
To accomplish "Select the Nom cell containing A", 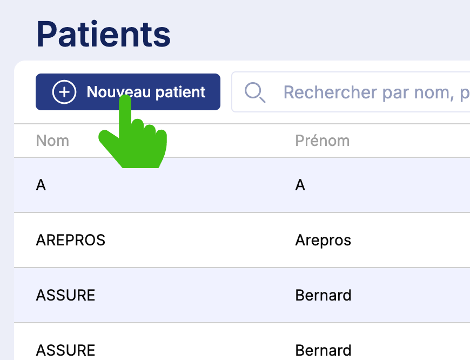I will (41, 185).
